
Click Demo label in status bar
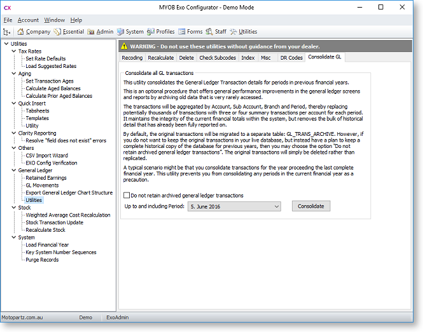[85, 317]
